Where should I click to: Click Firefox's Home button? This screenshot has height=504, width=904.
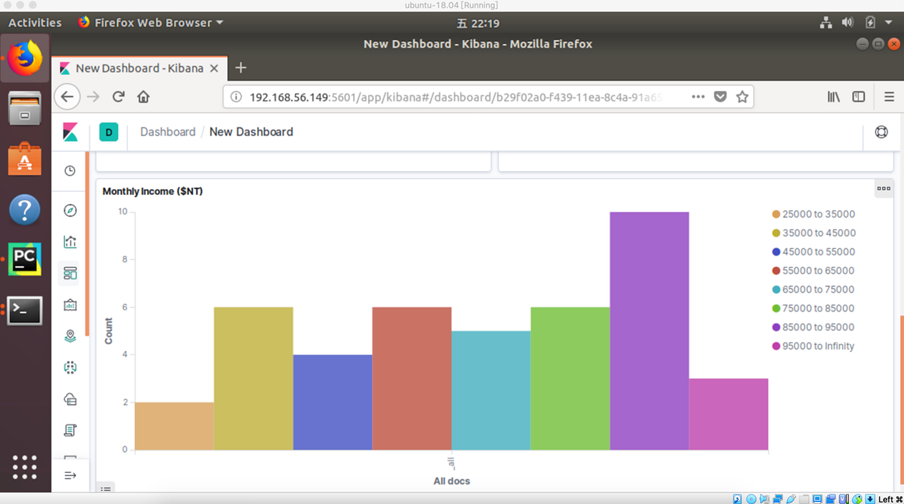[143, 96]
